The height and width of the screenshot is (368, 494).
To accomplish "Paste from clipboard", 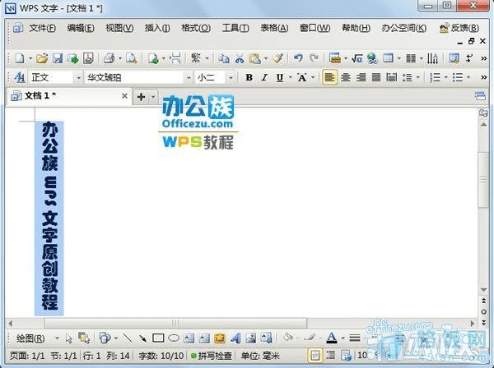I will pos(255,58).
